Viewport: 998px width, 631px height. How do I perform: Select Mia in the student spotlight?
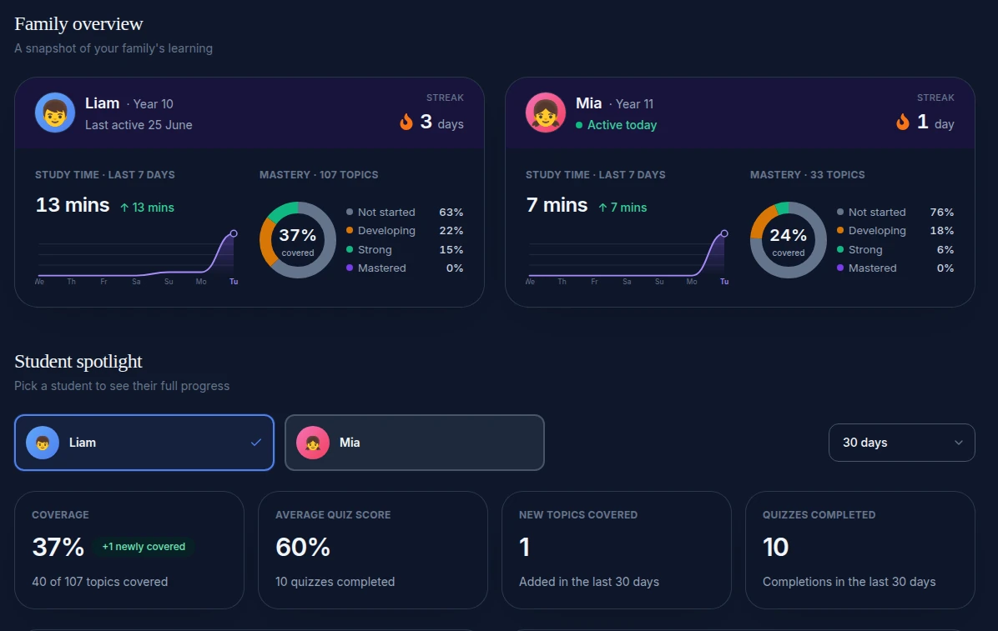tap(415, 443)
